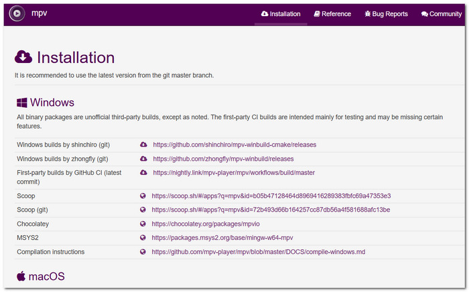Click the cloud icon in Installation nav tab
The width and height of the screenshot is (469, 292).
click(x=265, y=14)
